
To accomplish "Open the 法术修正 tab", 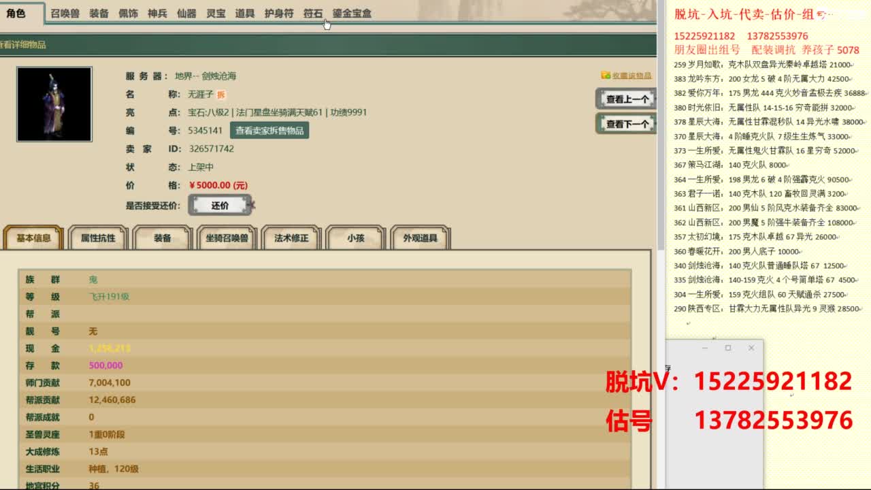I will coord(291,238).
